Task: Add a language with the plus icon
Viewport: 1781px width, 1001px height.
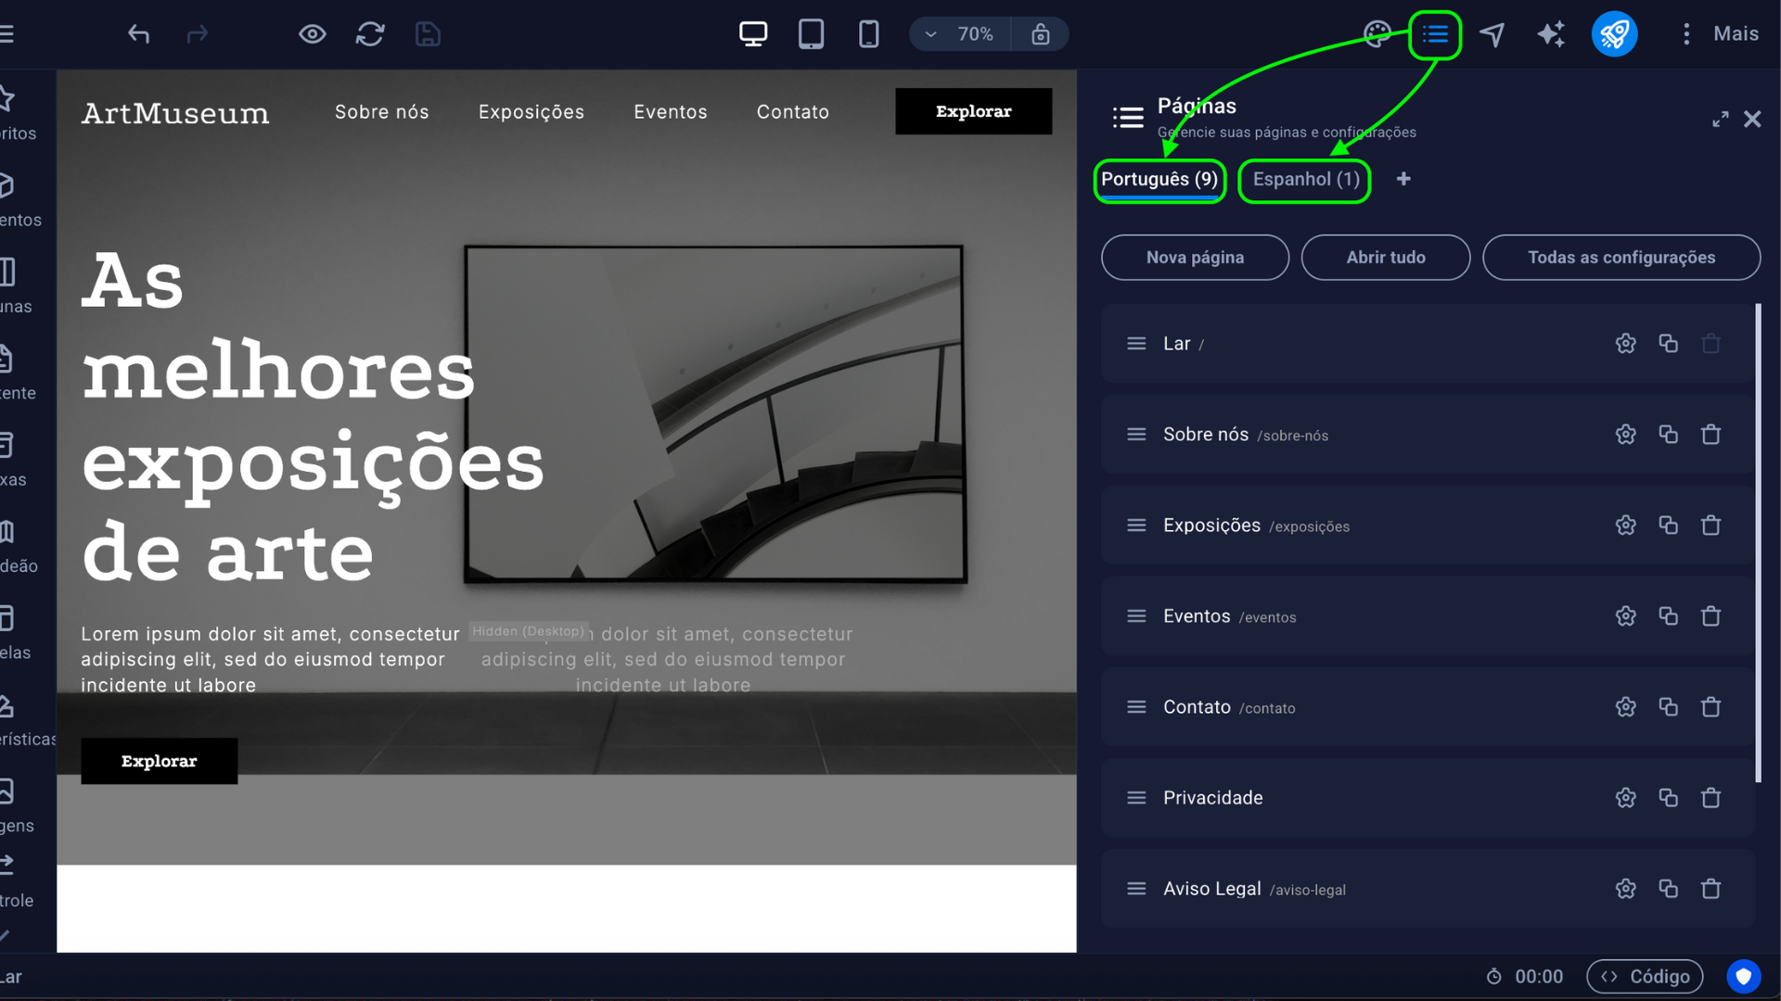Action: (1403, 179)
